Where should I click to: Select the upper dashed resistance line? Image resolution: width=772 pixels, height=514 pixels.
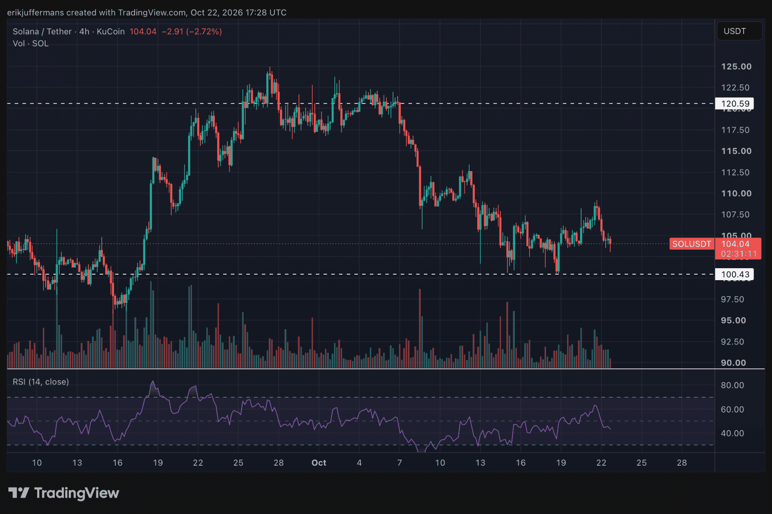coord(360,104)
